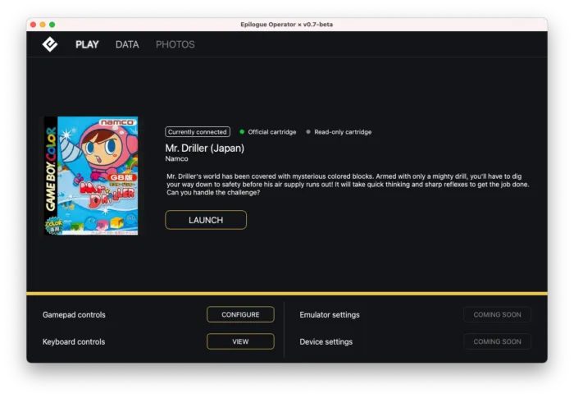Minimize the window with the yellow button
The image size is (574, 398).
coord(43,25)
